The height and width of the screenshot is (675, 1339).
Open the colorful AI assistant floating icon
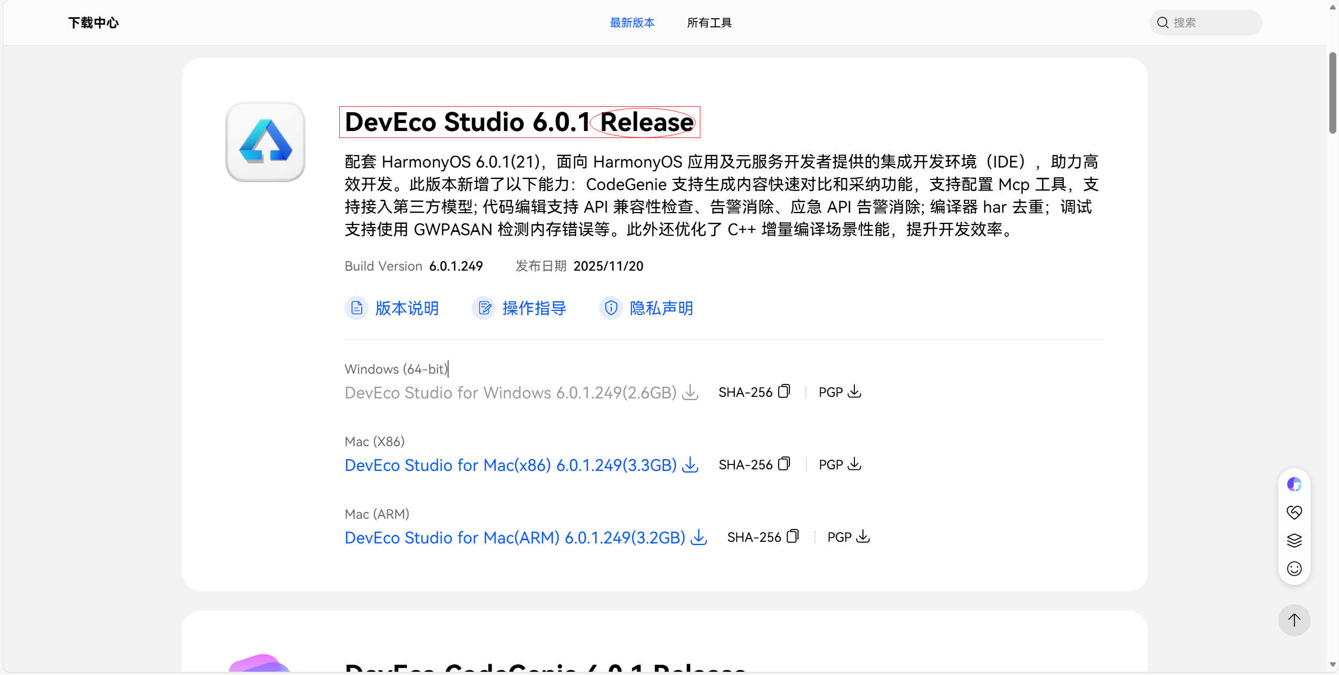click(x=1294, y=484)
